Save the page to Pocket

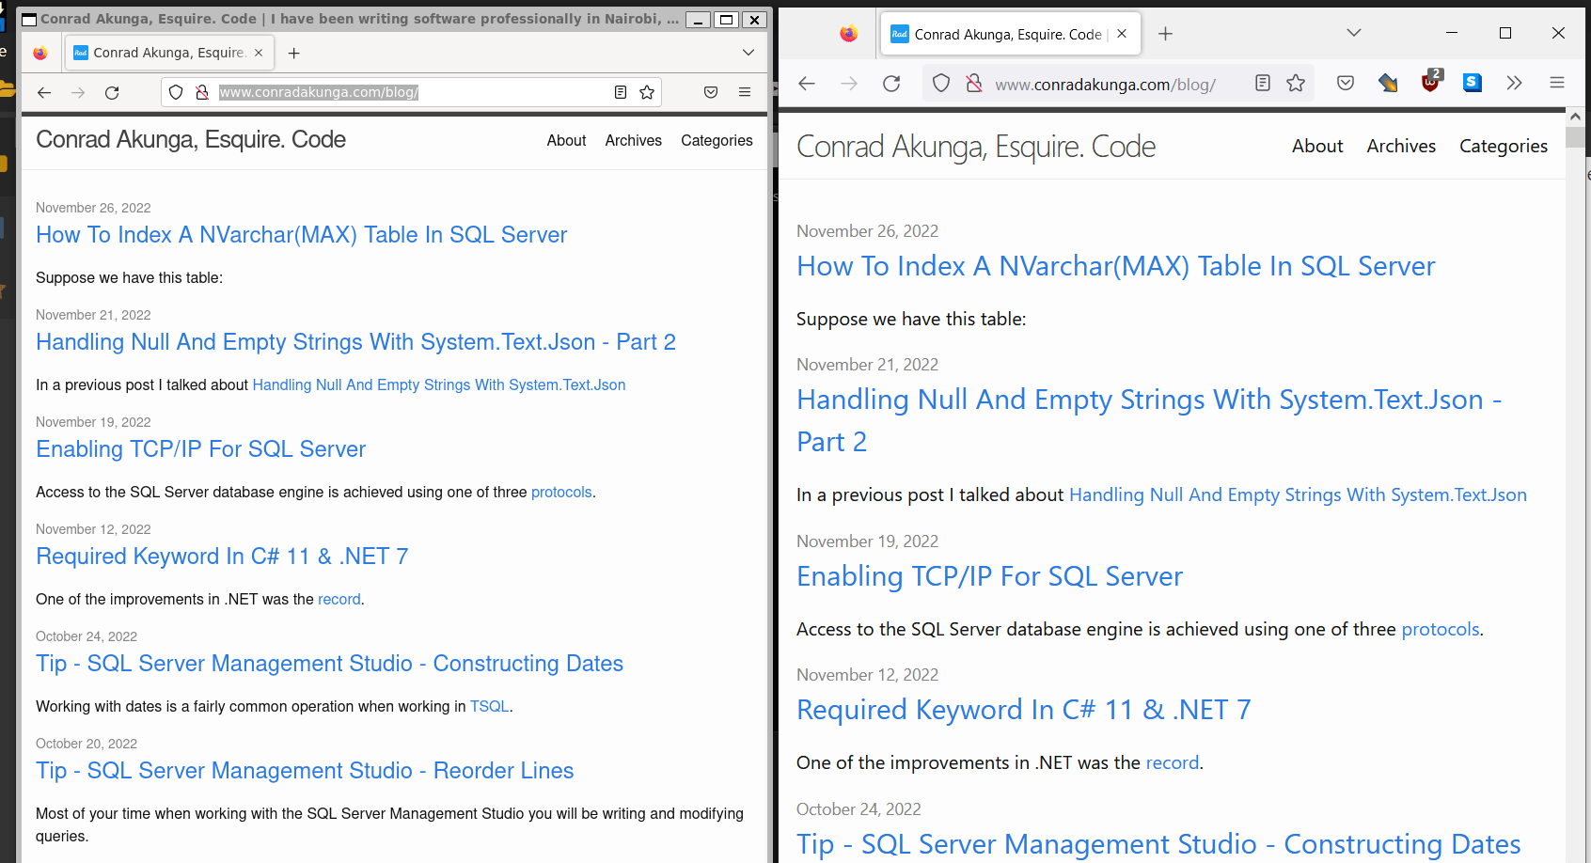pos(1345,83)
